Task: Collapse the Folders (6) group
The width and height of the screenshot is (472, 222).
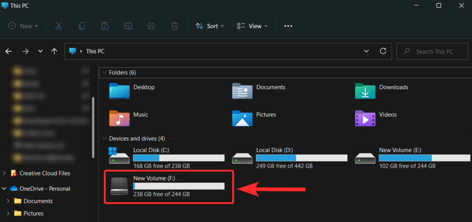Action: click(104, 73)
